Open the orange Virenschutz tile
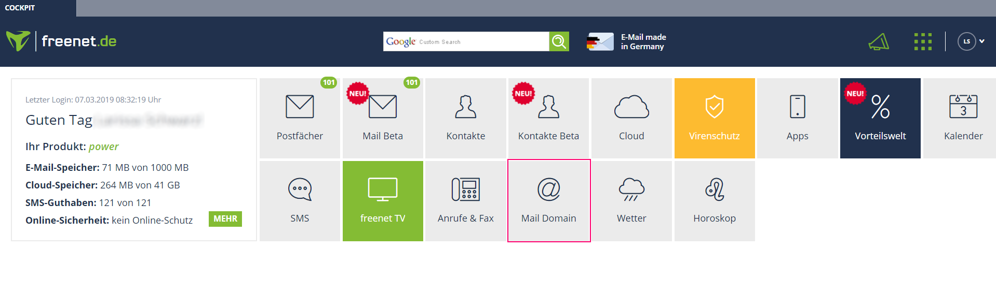 pyautogui.click(x=714, y=118)
